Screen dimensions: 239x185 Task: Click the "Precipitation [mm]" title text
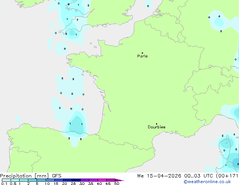point(25,176)
